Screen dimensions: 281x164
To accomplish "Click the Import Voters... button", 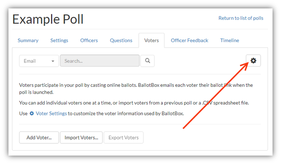I will click(81, 137).
